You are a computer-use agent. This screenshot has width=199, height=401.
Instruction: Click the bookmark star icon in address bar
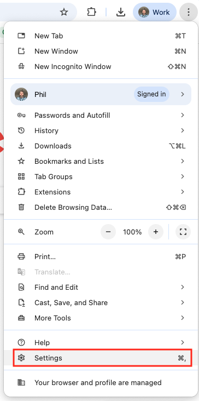[x=64, y=12]
